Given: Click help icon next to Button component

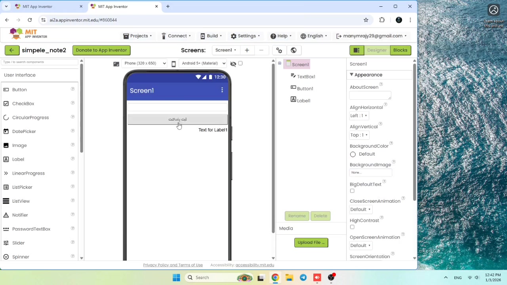Looking at the screenshot, I should click(x=72, y=89).
